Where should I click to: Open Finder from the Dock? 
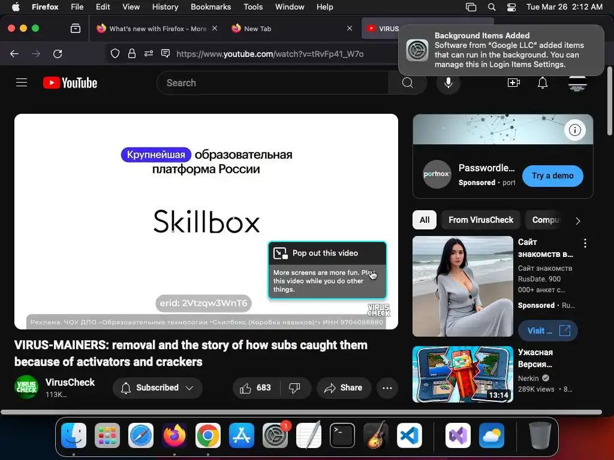(x=74, y=435)
